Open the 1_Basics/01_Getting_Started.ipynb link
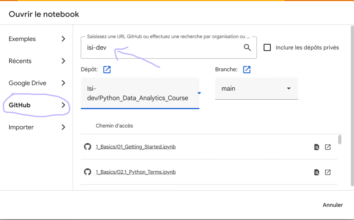 coord(136,147)
